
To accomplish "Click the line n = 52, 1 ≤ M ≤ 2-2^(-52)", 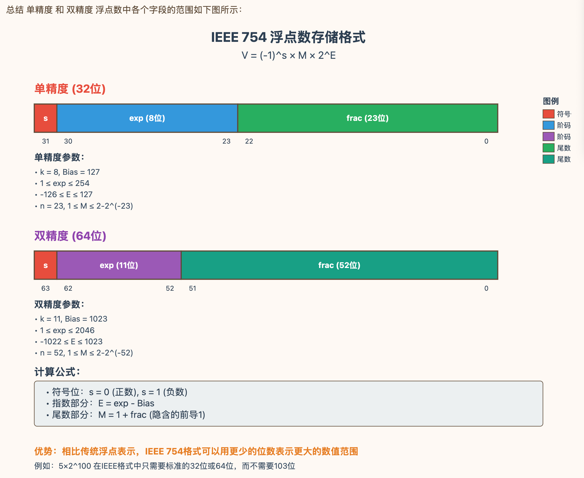I will (84, 353).
